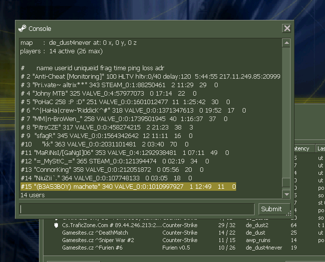This screenshot has height=262, width=325.
Task: Focus the console command input field
Action: [x=137, y=209]
